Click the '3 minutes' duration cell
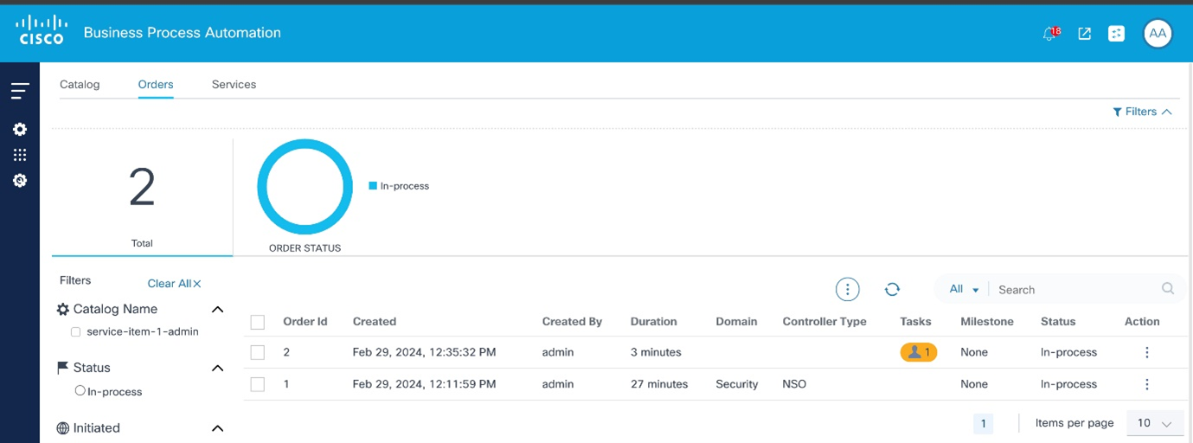Screen dimensions: 1193x443 pos(656,352)
